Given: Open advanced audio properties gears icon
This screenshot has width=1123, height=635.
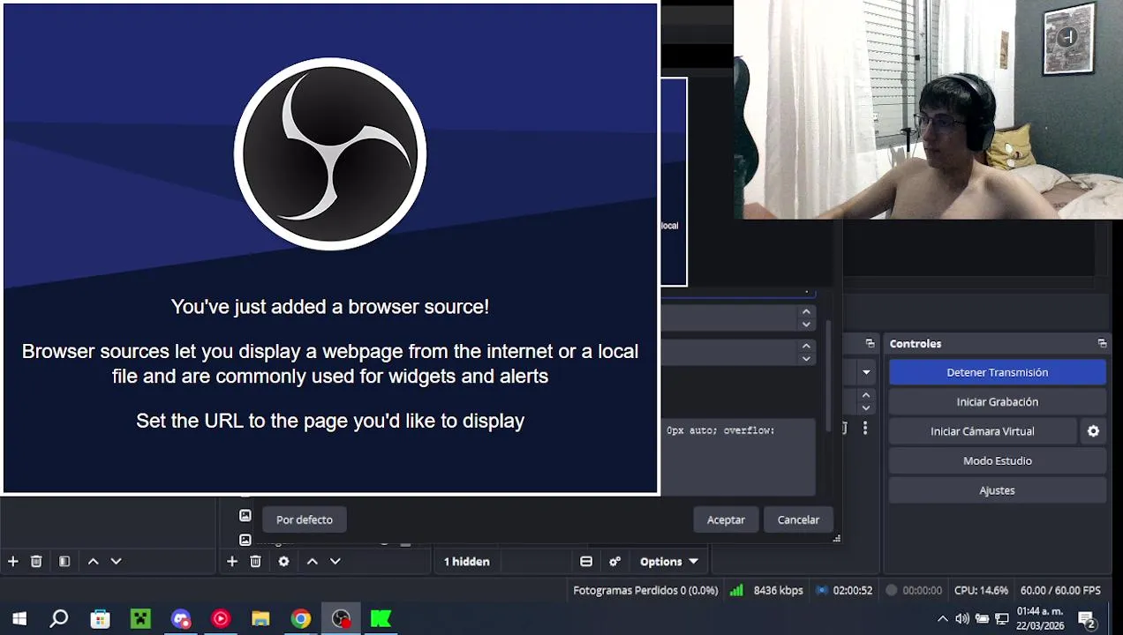Looking at the screenshot, I should click(615, 561).
